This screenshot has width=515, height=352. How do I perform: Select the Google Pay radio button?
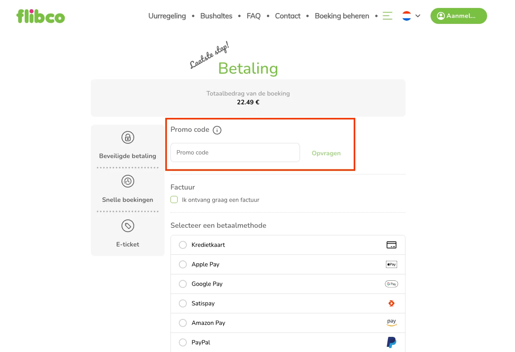(x=183, y=284)
